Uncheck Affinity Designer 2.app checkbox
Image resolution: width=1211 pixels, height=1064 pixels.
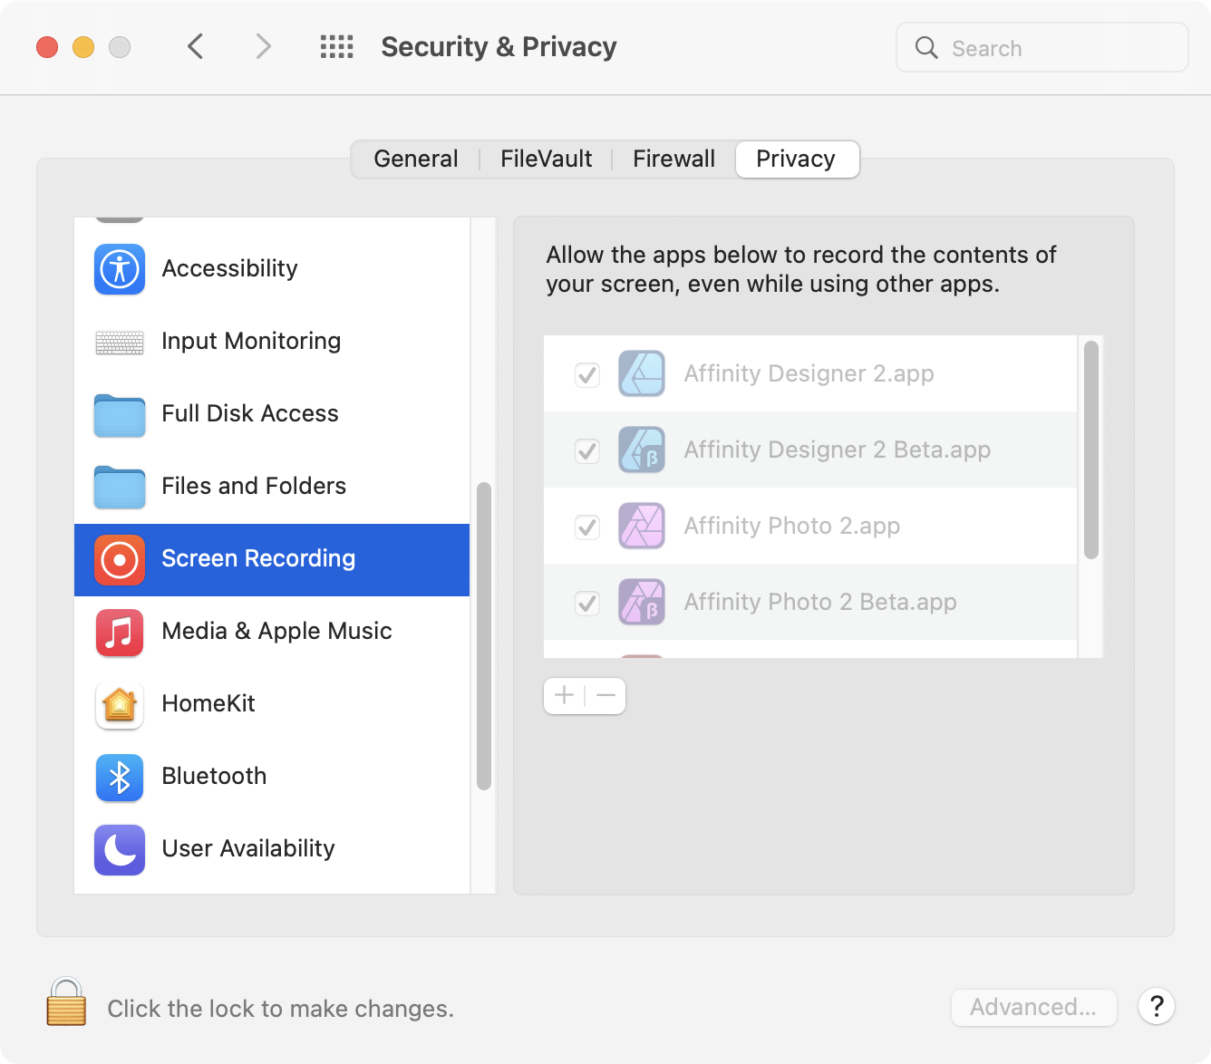point(587,374)
